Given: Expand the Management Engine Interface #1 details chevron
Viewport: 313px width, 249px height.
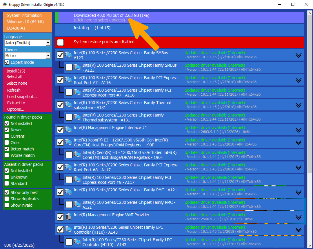Looking at the screenshot, I should (x=299, y=130).
